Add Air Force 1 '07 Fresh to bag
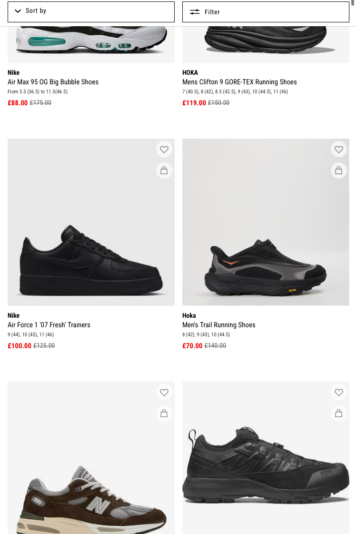The image size is (357, 534). pos(164,171)
